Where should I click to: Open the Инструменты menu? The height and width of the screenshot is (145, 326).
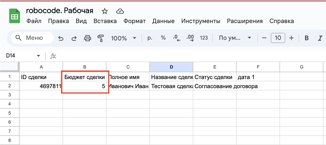pos(201,21)
